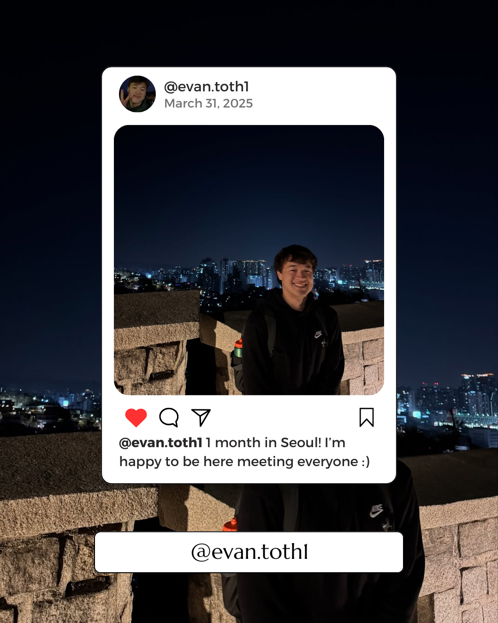Image resolution: width=498 pixels, height=623 pixels.
Task: Like the post with the red heart icon
Action: click(x=136, y=418)
